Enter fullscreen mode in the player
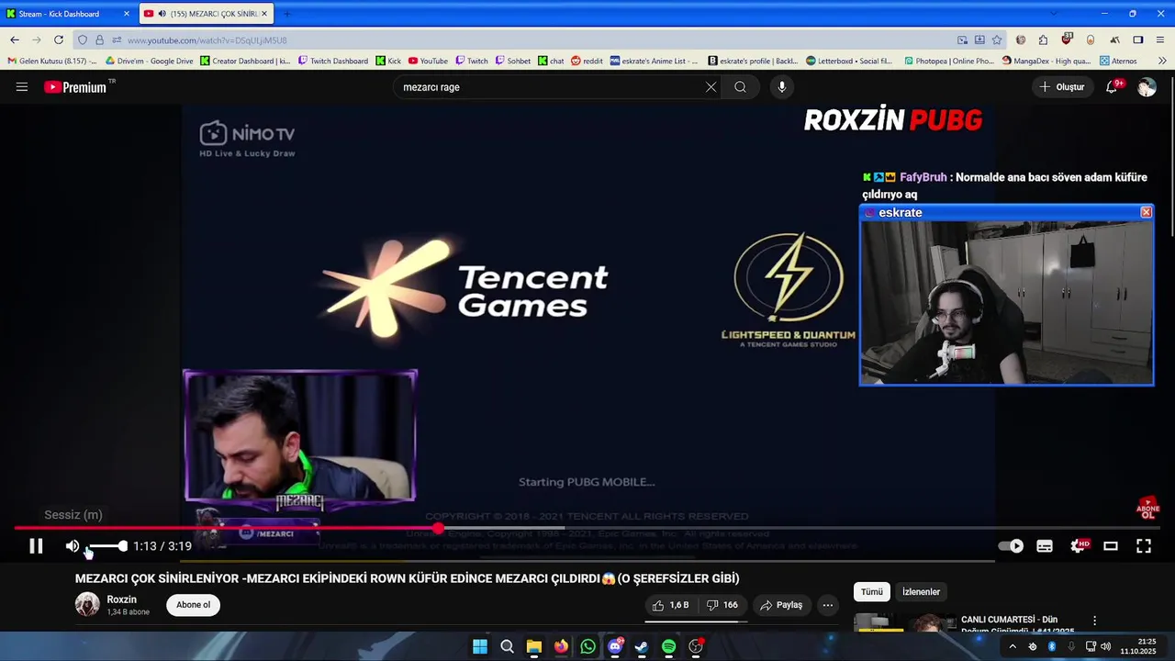The height and width of the screenshot is (661, 1175). coord(1144,546)
